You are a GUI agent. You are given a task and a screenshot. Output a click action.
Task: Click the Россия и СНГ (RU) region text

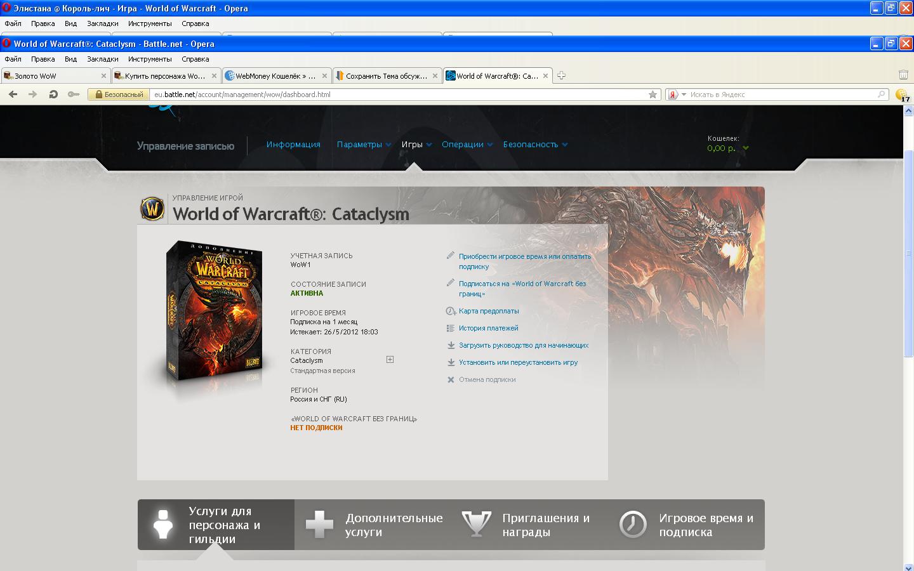click(319, 399)
